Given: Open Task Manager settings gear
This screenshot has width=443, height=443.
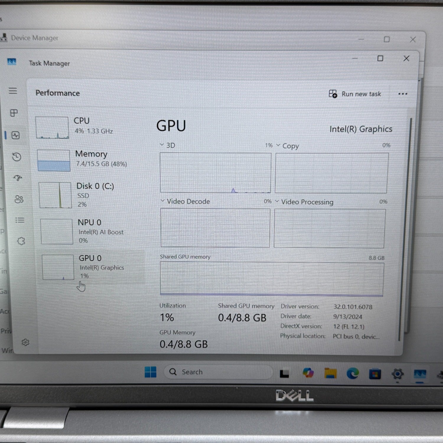Looking at the screenshot, I should (26, 342).
